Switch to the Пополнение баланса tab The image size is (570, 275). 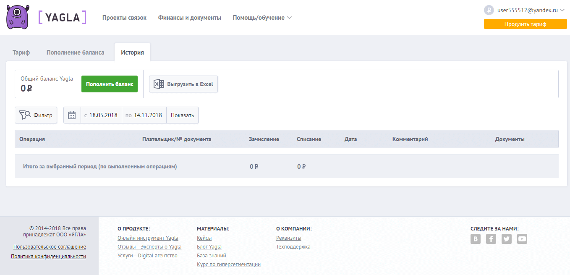pos(75,52)
